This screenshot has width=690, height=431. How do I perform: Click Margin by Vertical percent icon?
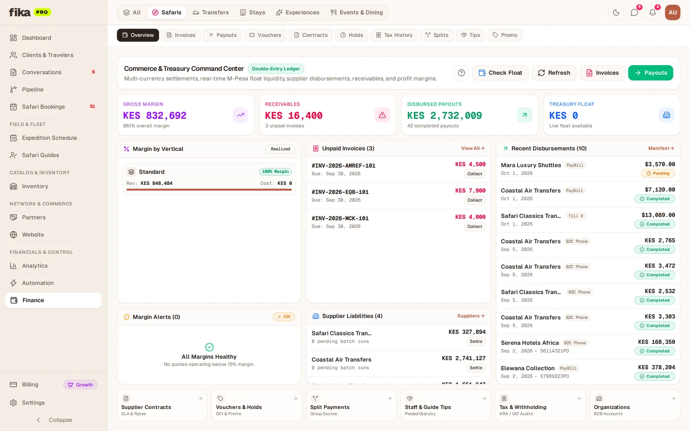click(126, 149)
